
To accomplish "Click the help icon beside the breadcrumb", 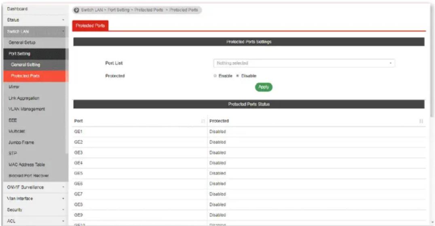I will point(76,10).
